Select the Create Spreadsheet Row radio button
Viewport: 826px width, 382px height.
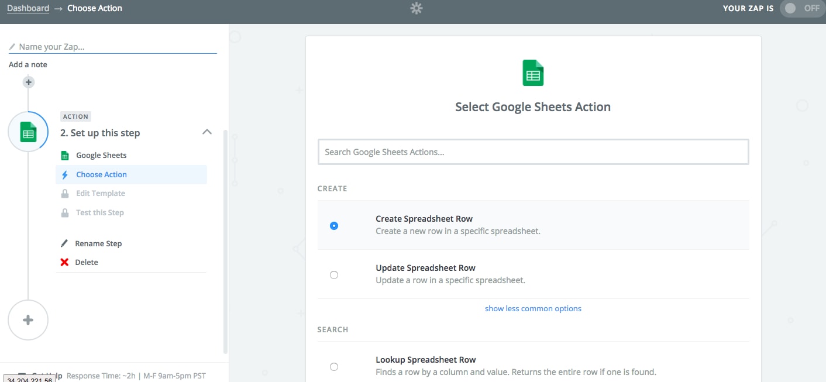click(x=334, y=226)
